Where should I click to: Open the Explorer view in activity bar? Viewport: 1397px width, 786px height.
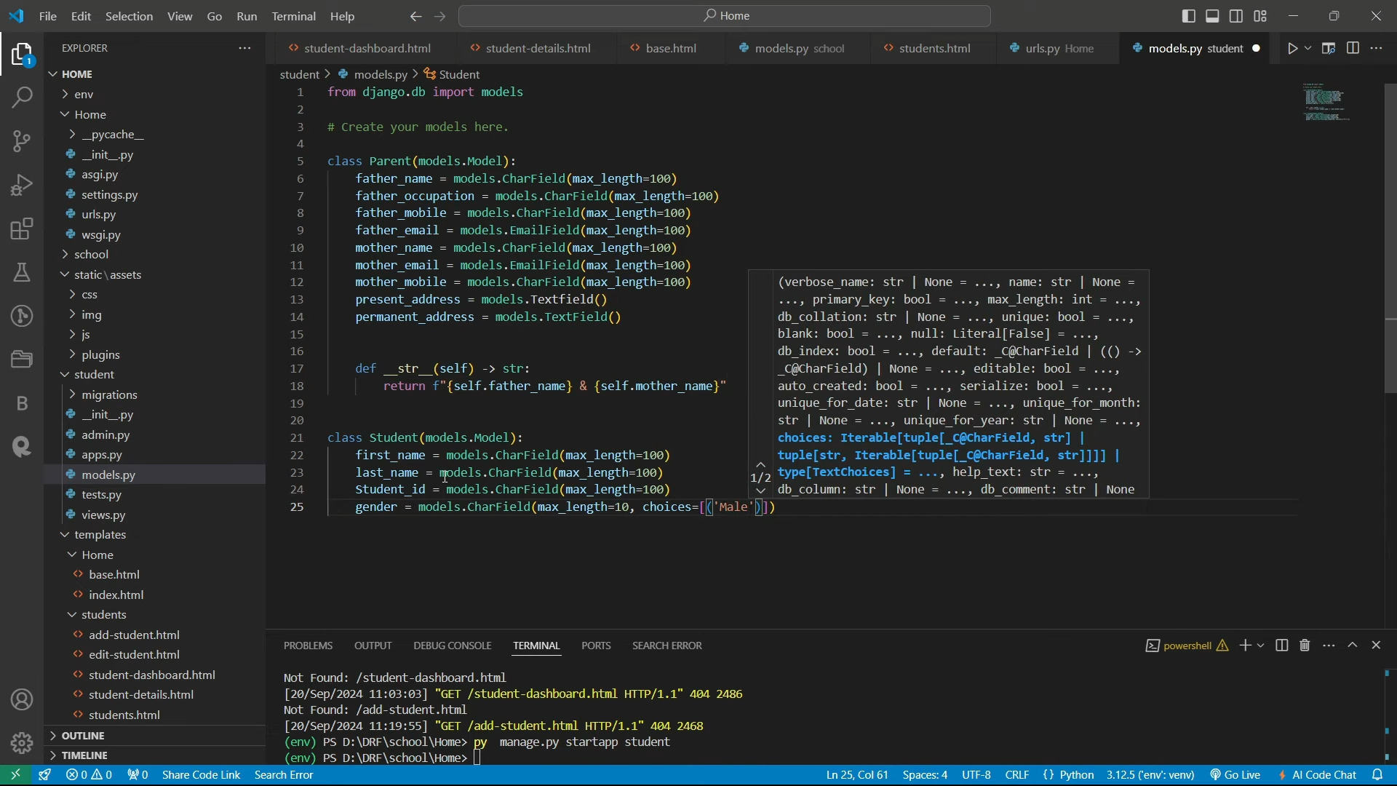[x=22, y=55]
